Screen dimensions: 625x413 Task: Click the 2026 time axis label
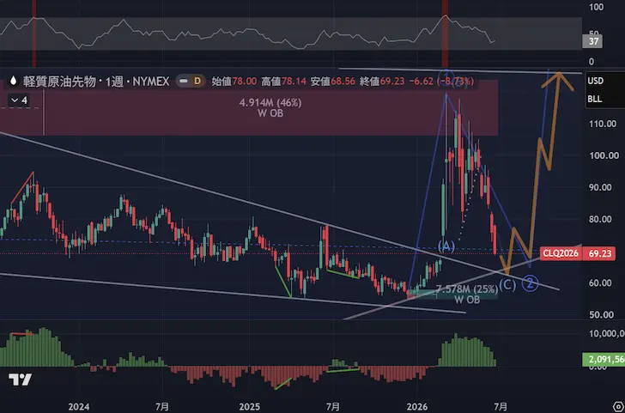[418, 407]
